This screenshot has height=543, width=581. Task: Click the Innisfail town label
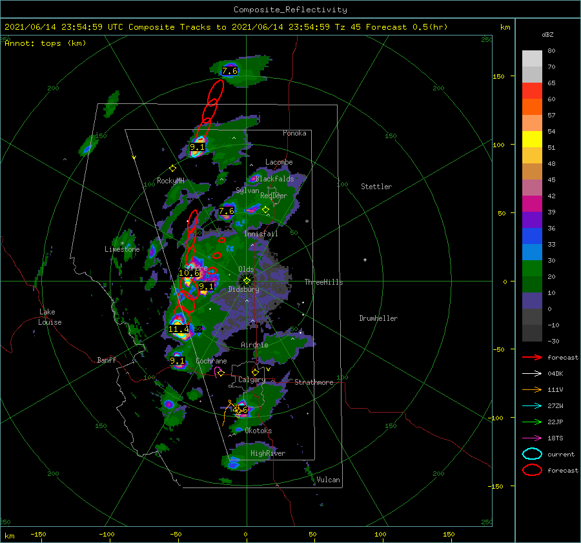[x=261, y=234]
